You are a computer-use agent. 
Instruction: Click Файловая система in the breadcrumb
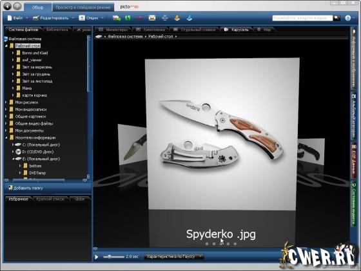tap(125, 37)
